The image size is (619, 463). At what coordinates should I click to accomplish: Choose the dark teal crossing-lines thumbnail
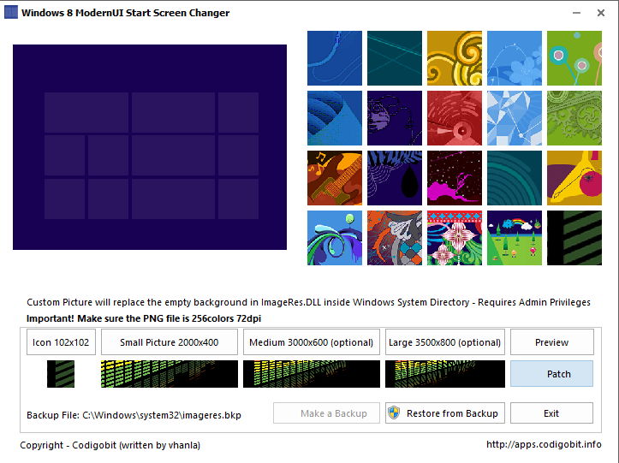click(395, 58)
